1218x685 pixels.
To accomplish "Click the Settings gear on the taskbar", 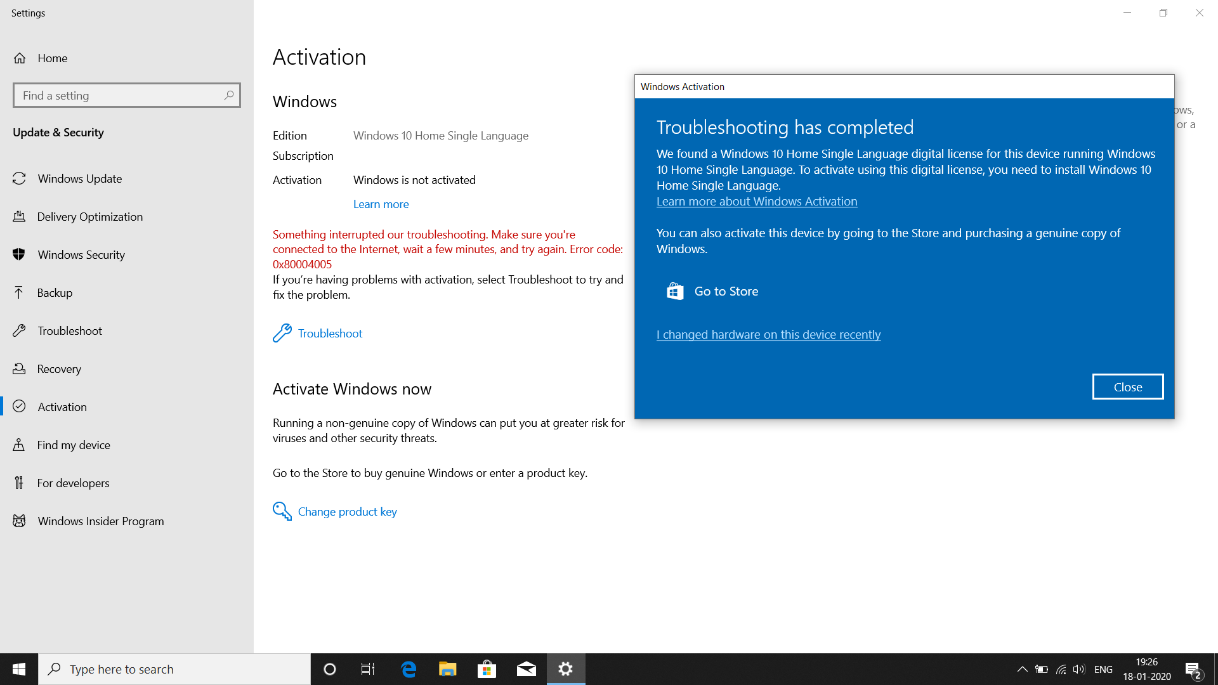I will (566, 669).
